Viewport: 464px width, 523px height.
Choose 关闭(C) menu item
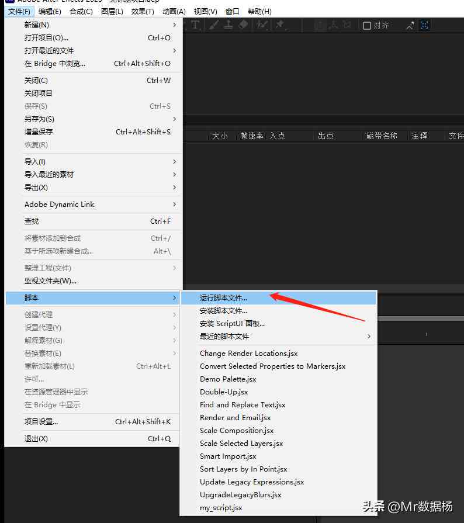click(x=94, y=81)
